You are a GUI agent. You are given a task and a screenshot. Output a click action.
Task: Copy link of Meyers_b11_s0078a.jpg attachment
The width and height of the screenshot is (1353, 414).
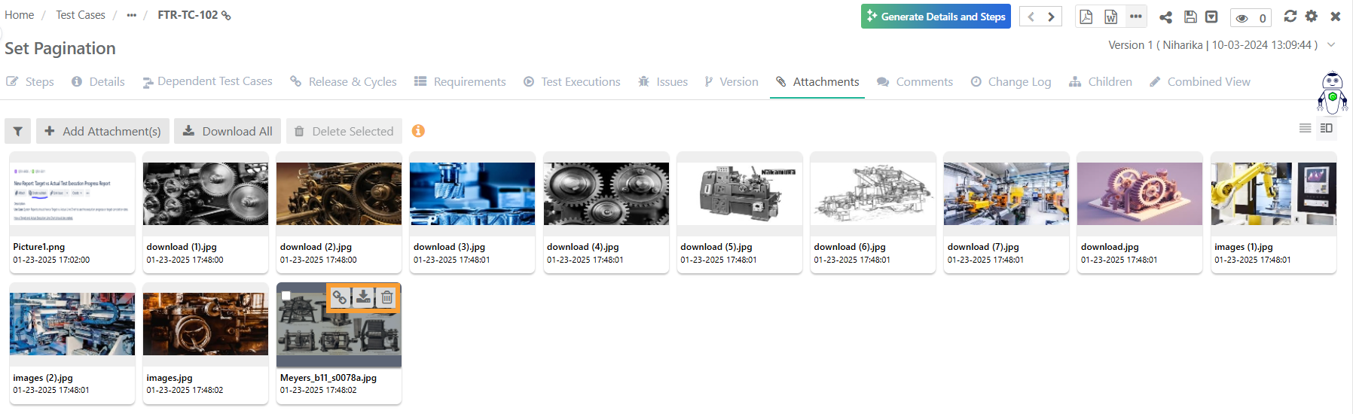[x=340, y=297]
